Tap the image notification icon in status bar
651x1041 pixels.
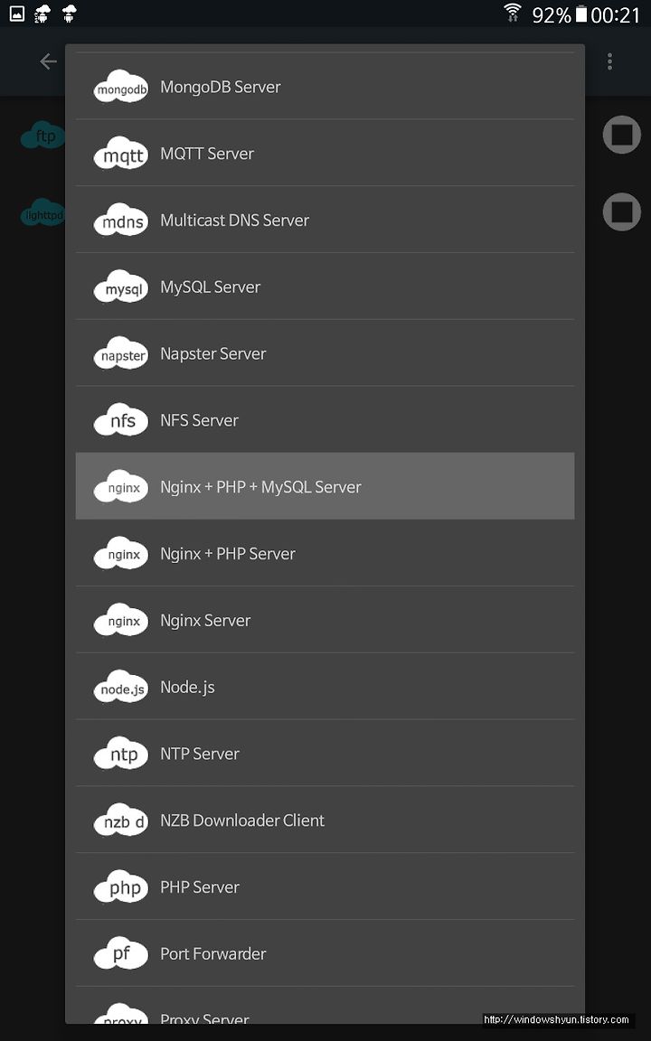(16, 13)
